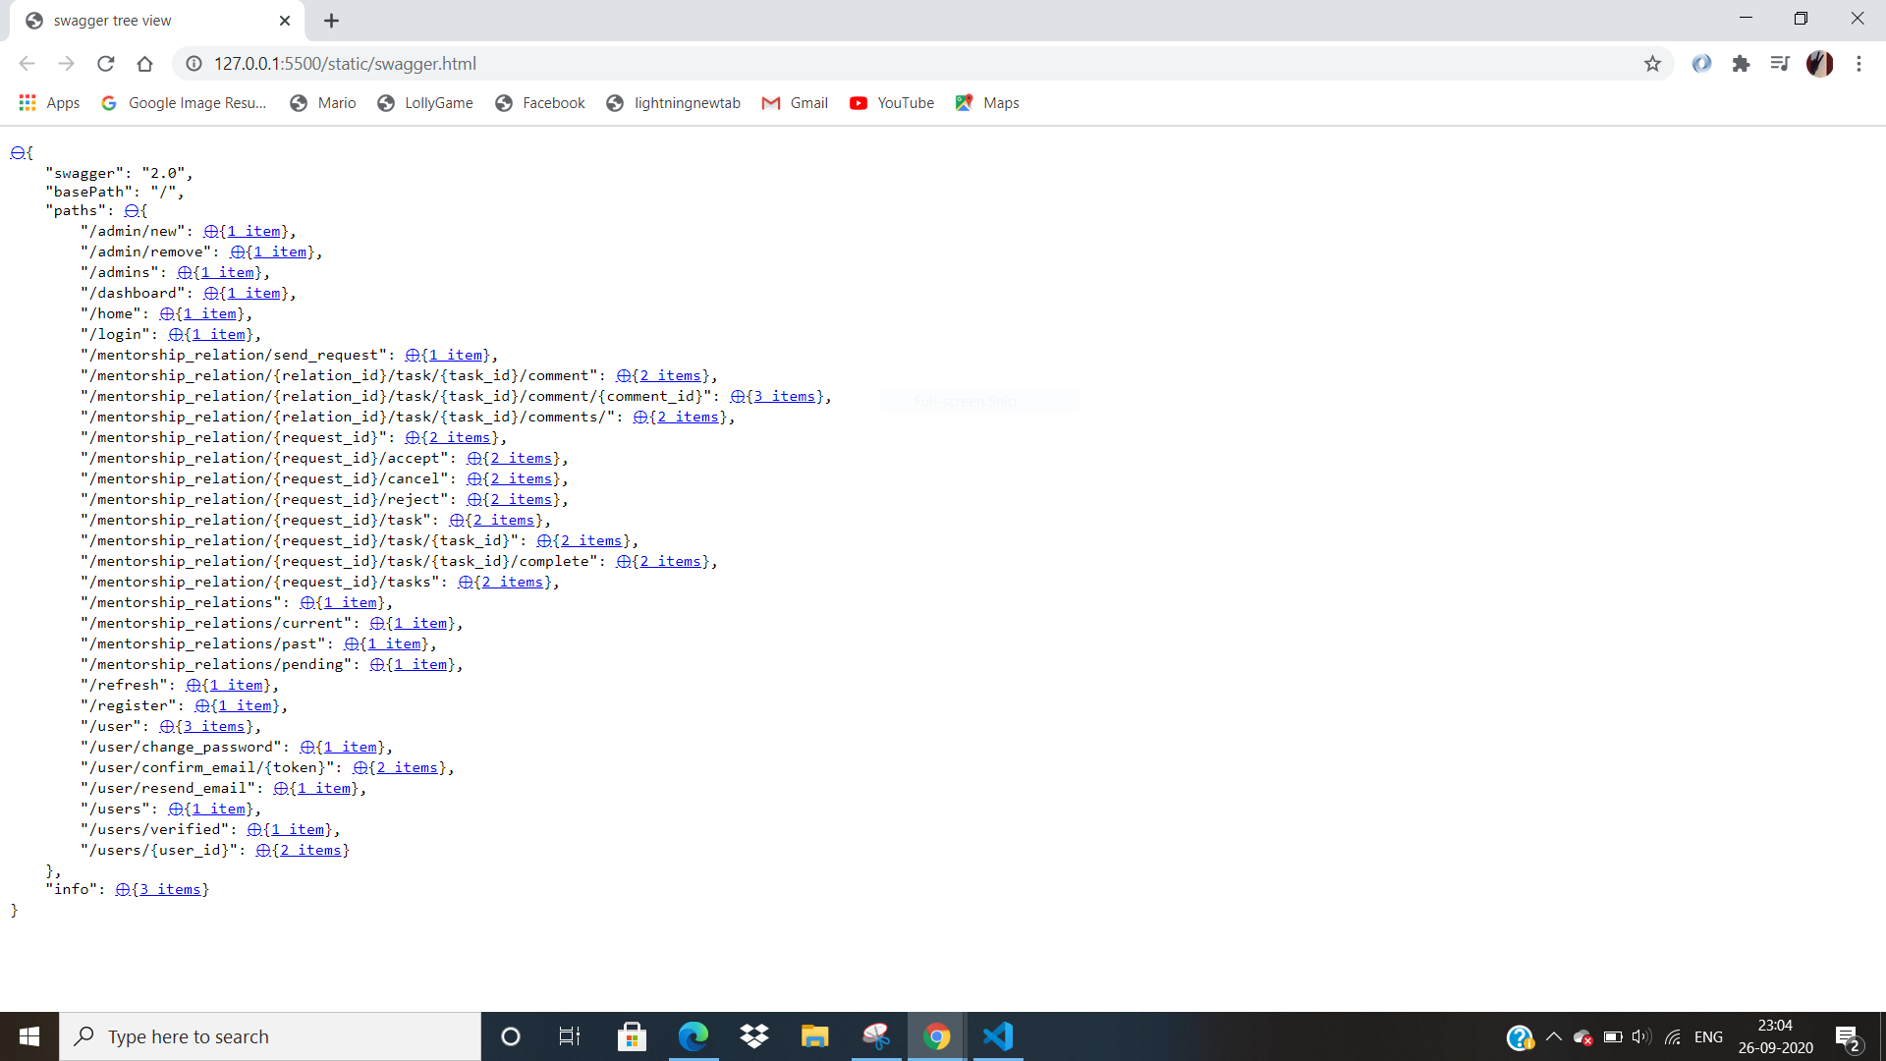Bookmark this page with the star

tap(1652, 64)
